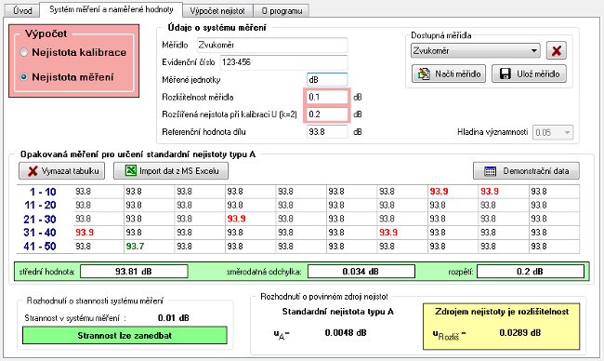Click the row header 31 - 40

coord(40,233)
